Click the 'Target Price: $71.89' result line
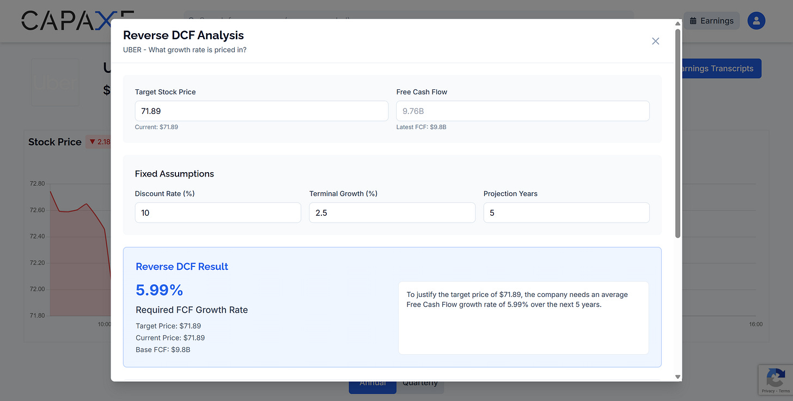This screenshot has height=401, width=793. click(x=168, y=326)
